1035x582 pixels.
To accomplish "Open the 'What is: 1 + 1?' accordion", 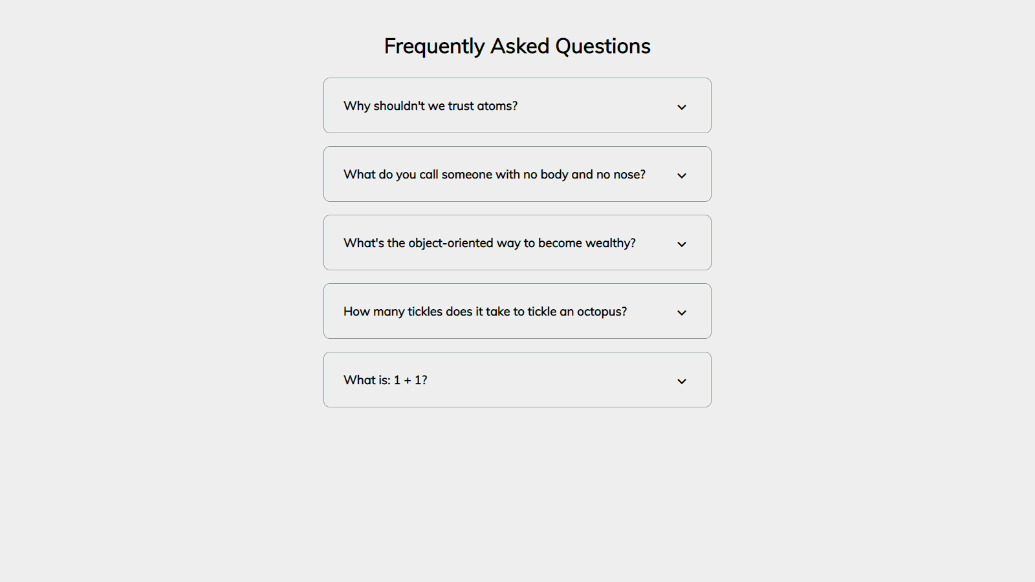I will pos(517,380).
